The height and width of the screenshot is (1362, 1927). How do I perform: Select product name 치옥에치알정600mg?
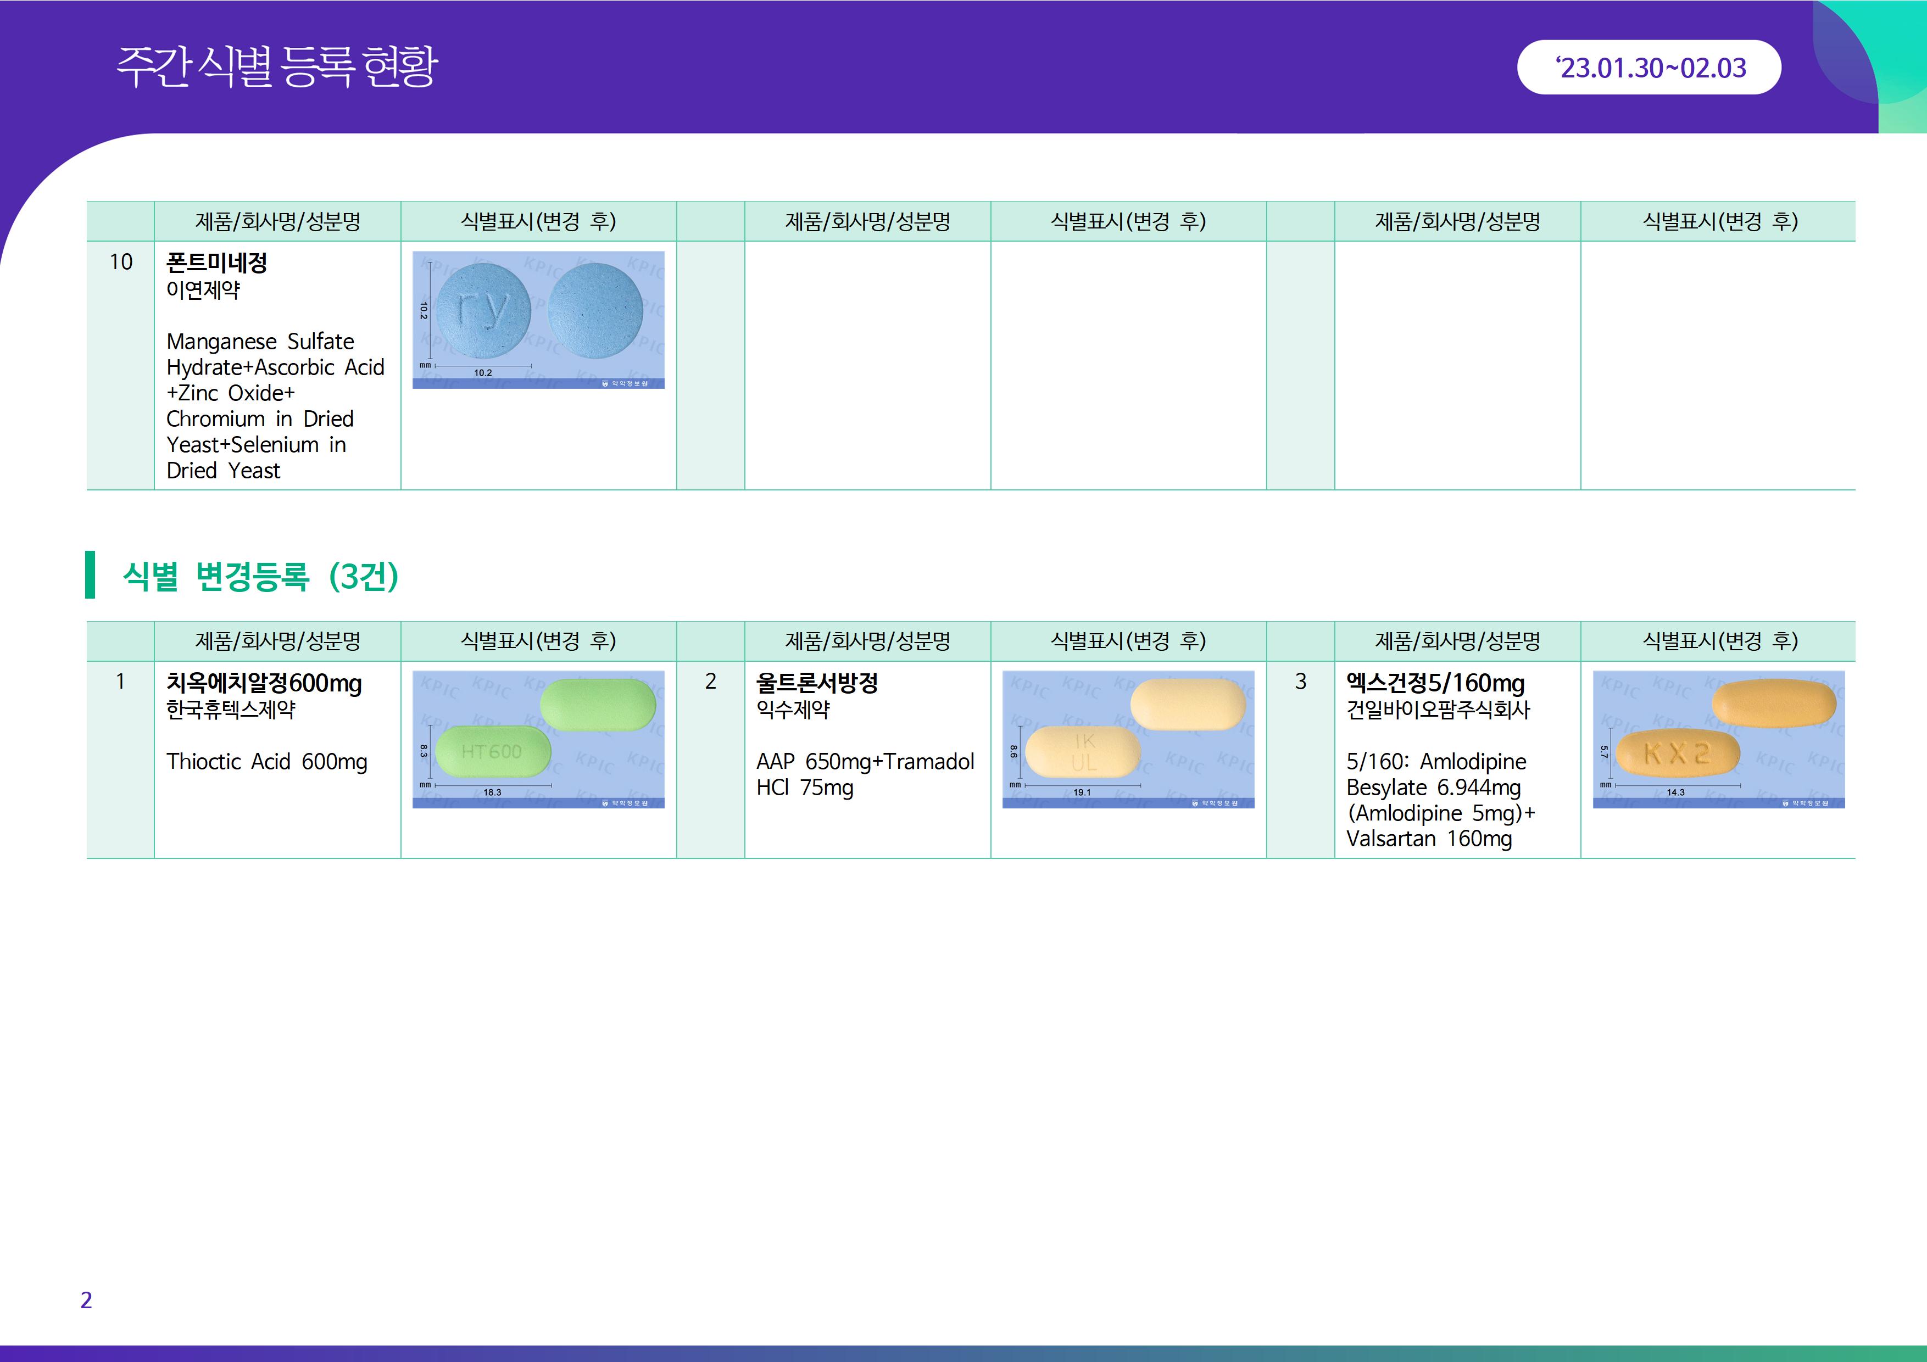[264, 683]
